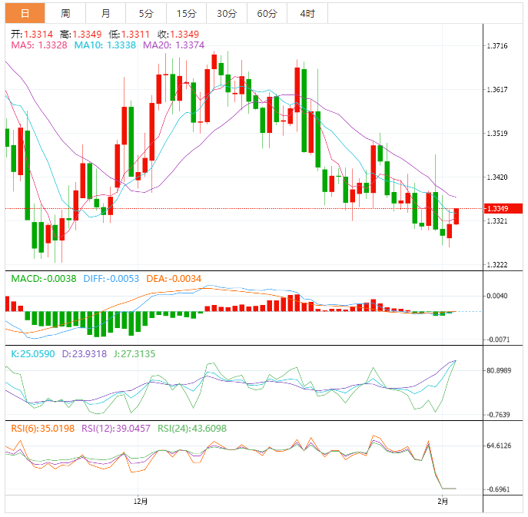Open the 60分 chart tab
The image size is (528, 517).
click(x=267, y=13)
